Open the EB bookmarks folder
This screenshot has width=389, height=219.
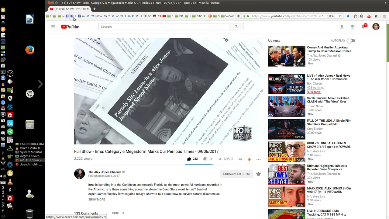[179, 16]
